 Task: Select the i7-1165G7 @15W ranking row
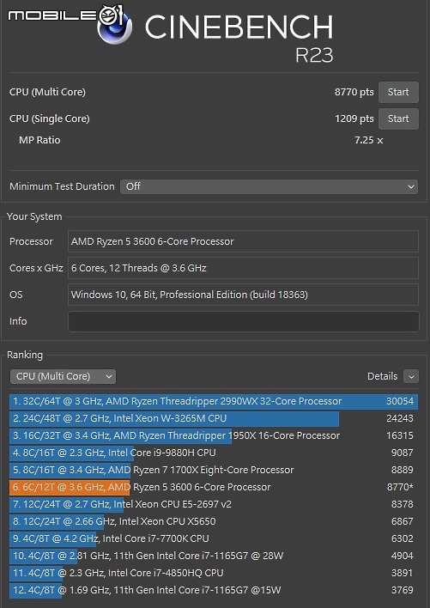(x=214, y=590)
